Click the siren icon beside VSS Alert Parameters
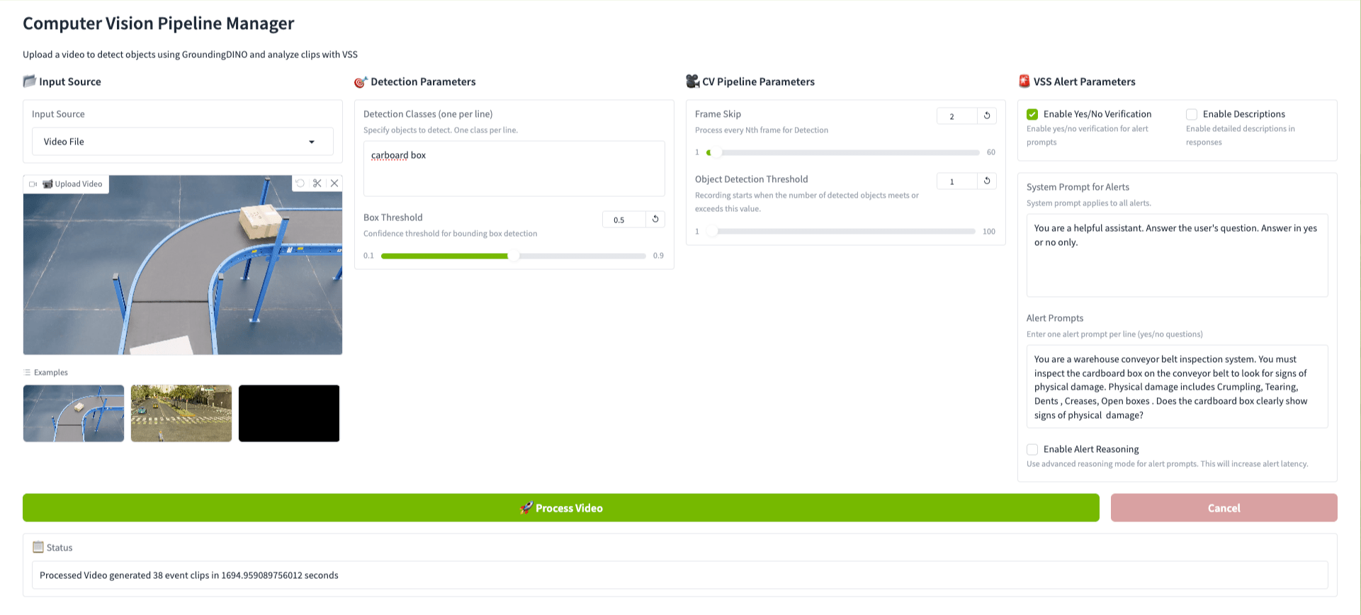The image size is (1361, 615). (x=1024, y=81)
